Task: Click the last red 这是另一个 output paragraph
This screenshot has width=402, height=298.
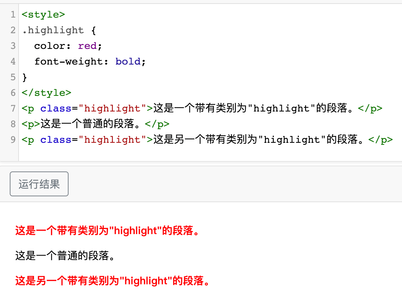Action: (x=112, y=281)
